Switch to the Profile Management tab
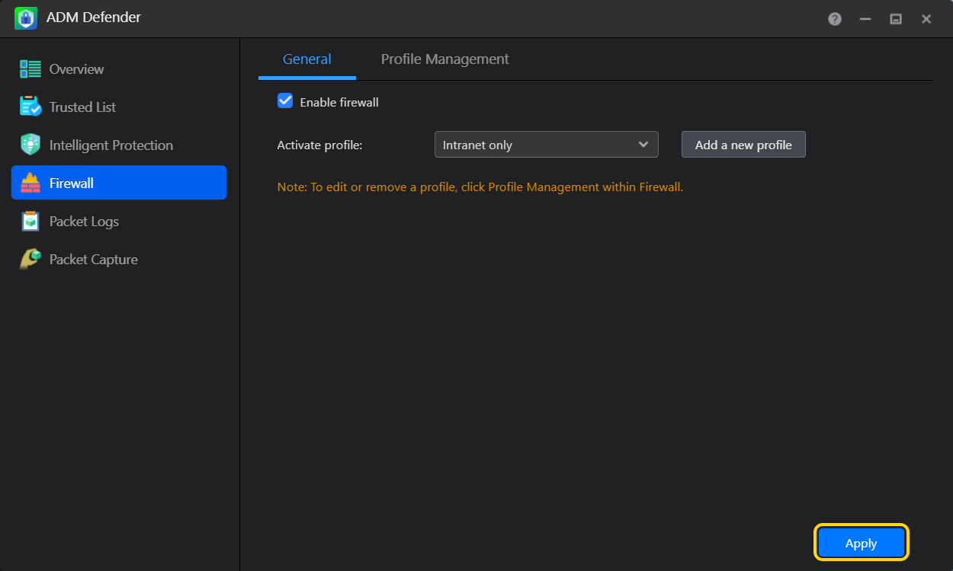The height and width of the screenshot is (571, 953). point(444,59)
